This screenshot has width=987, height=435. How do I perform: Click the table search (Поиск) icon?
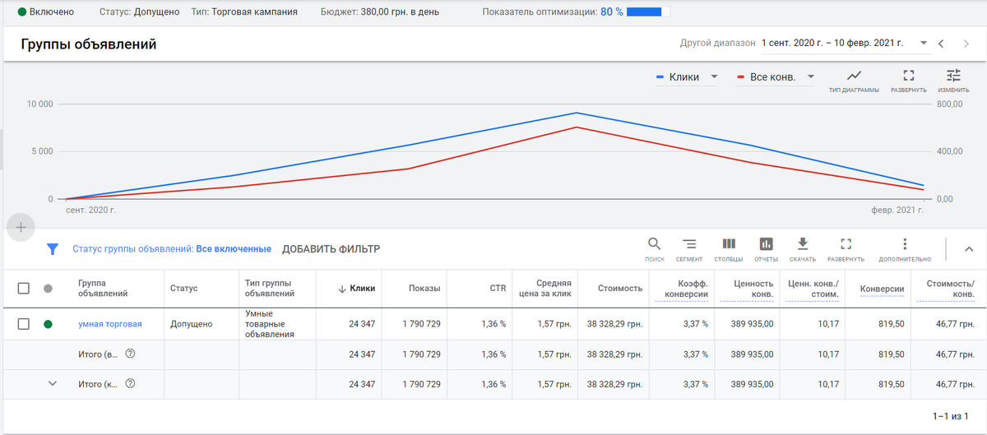click(x=655, y=244)
